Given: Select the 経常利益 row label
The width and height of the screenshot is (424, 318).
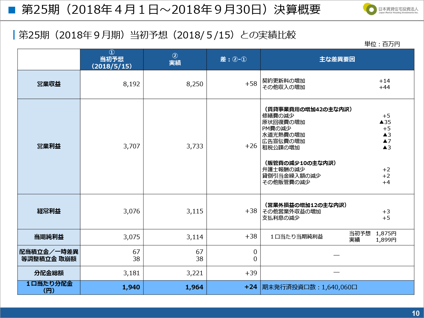Looking at the screenshot, I should [x=49, y=211].
